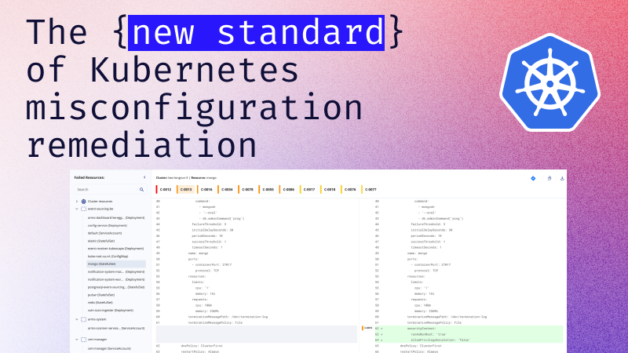Open notification-system-wor... Deployment resource
Screen dimensions: 628x353
point(116,279)
